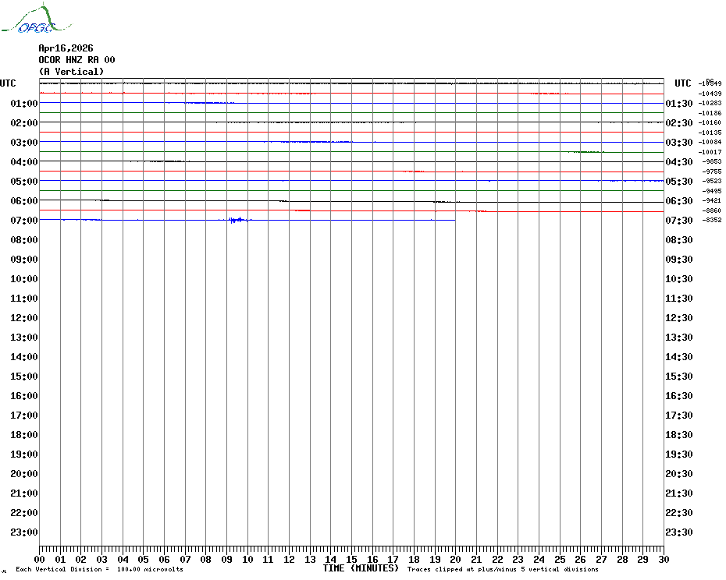Click the TIME (MINUTES) axis title

361,569
